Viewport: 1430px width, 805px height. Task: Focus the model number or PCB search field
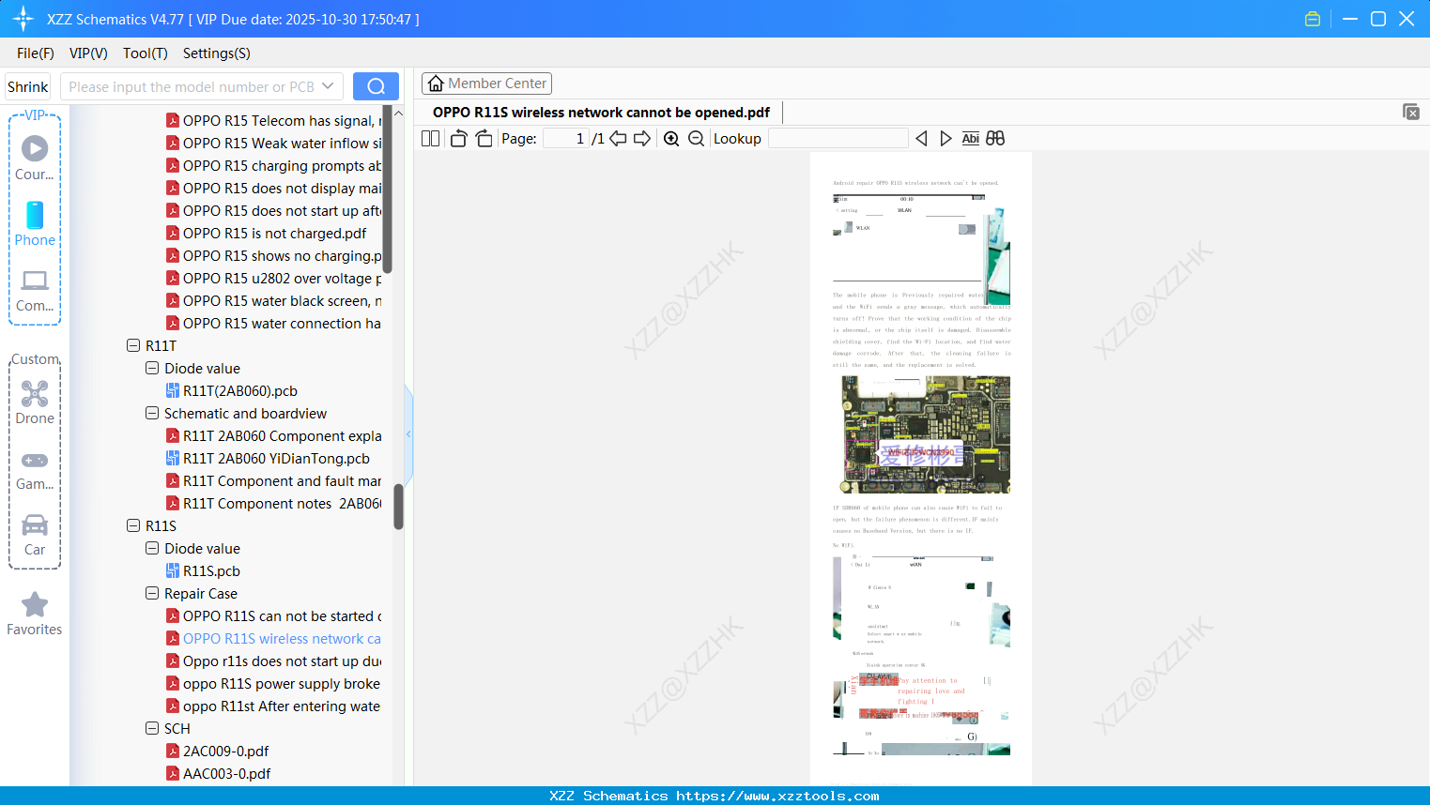[191, 86]
